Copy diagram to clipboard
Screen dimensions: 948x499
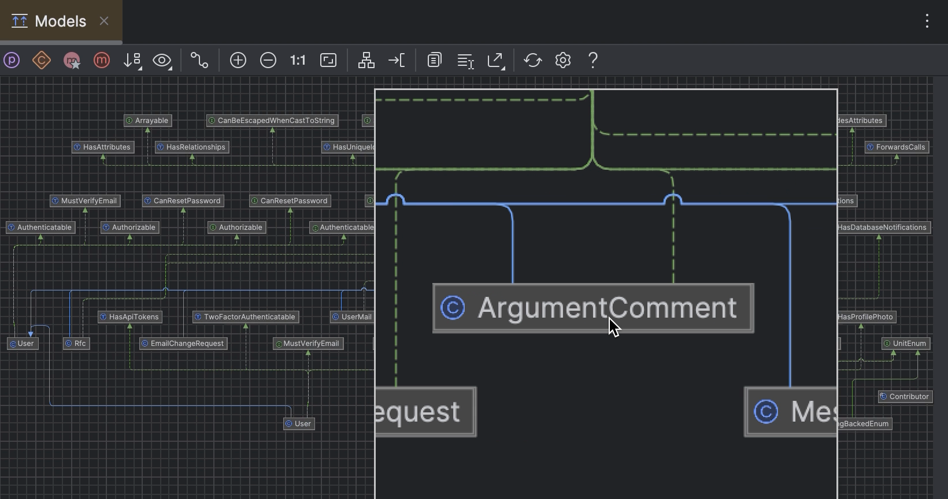pyautogui.click(x=435, y=60)
